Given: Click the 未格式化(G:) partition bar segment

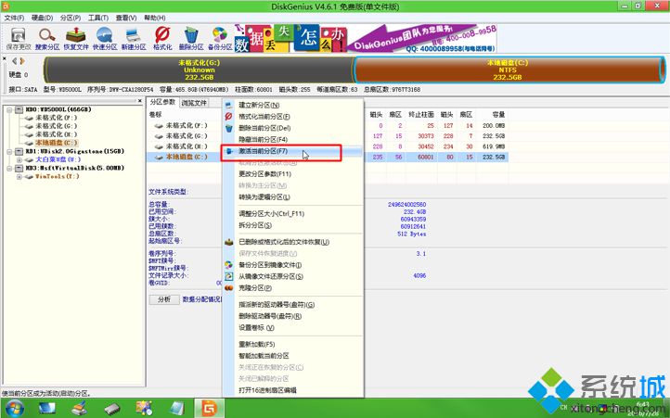Looking at the screenshot, I should point(200,70).
